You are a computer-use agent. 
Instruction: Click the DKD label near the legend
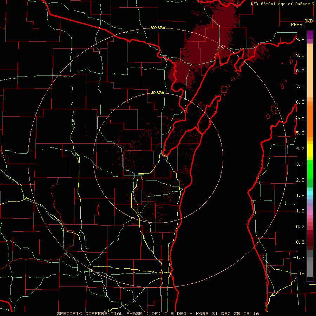[309, 21]
